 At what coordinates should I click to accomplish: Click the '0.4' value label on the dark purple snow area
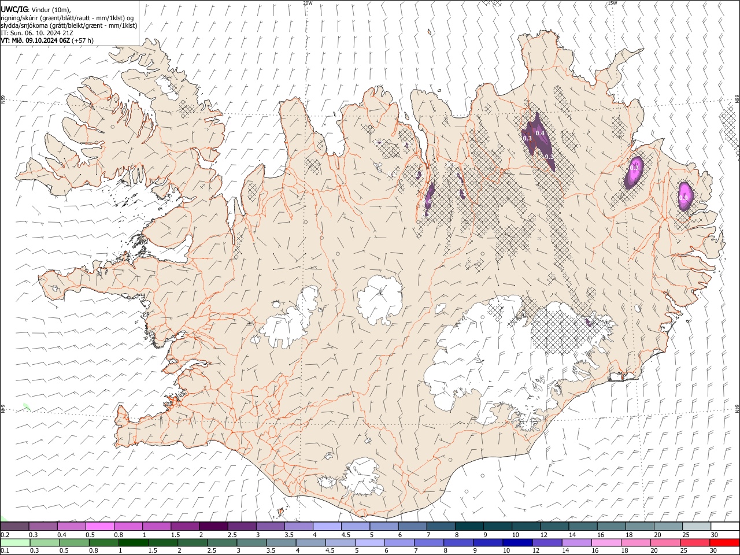[540, 133]
